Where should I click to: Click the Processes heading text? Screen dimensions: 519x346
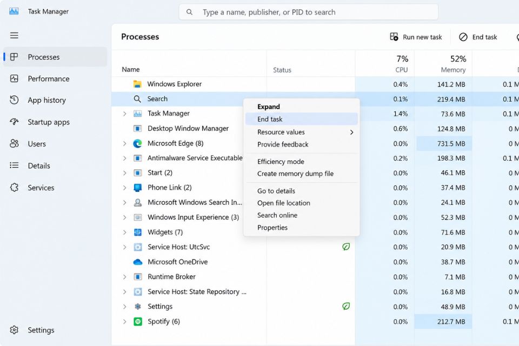(x=140, y=37)
